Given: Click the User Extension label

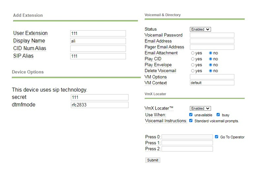Looking at the screenshot, I should pyautogui.click(x=30, y=33).
